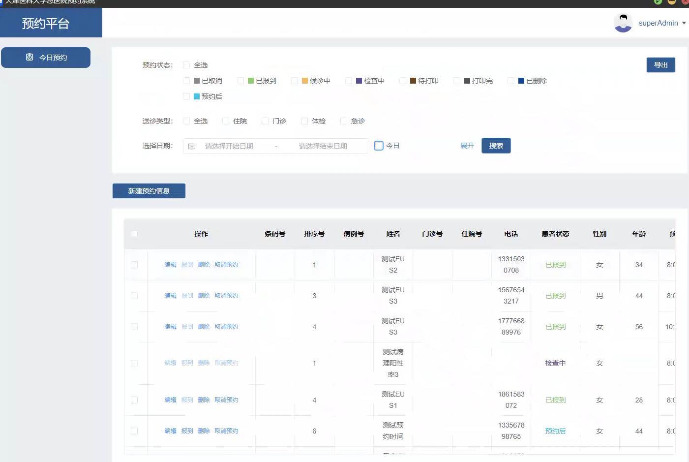The image size is (689, 462).
Task: Expand the superAdmin dropdown arrow
Action: [x=684, y=23]
